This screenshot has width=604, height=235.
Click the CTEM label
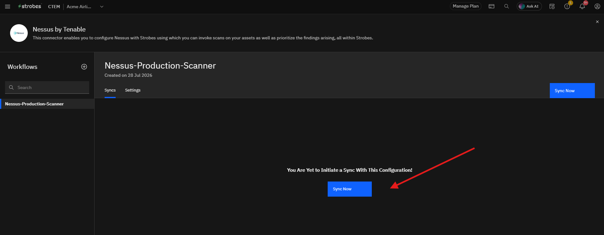coord(54,7)
